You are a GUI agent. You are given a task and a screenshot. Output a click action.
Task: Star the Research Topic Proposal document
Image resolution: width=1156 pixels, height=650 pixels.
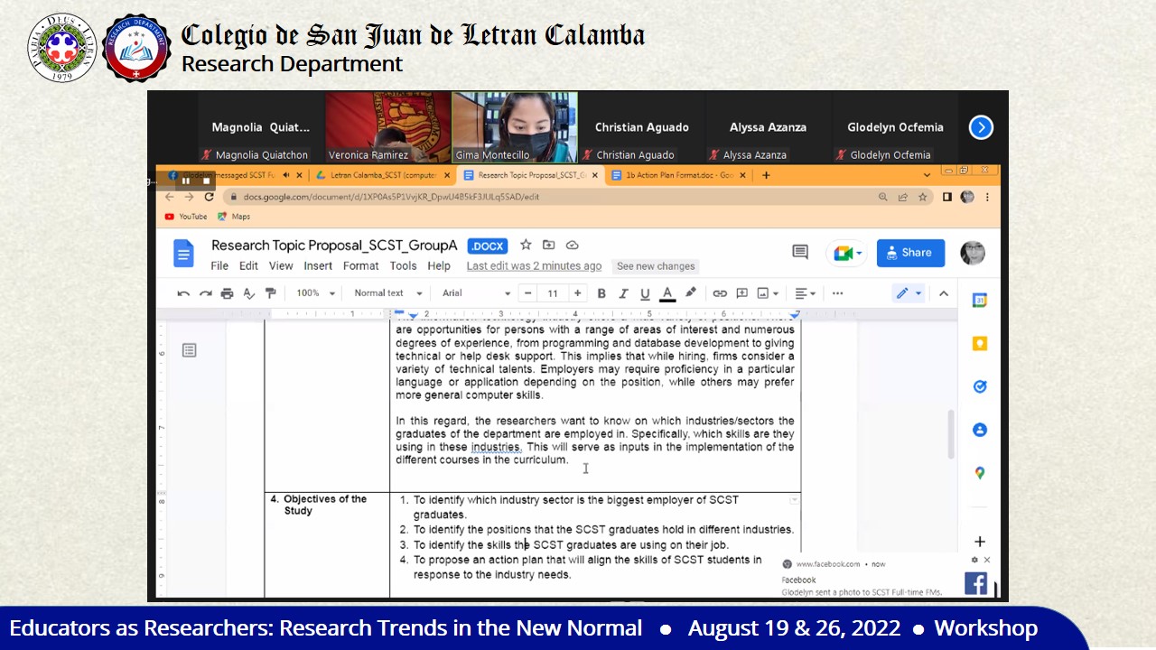click(x=526, y=246)
